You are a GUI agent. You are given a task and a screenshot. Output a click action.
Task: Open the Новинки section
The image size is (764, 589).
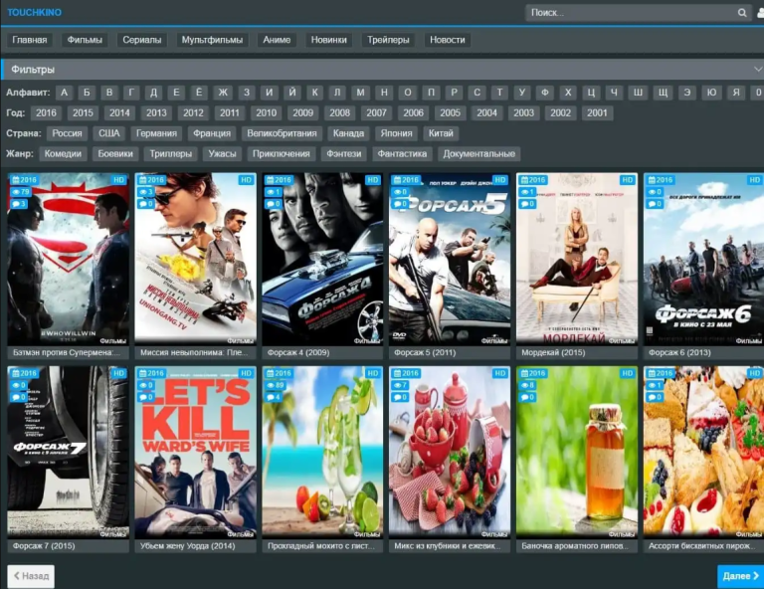point(329,40)
